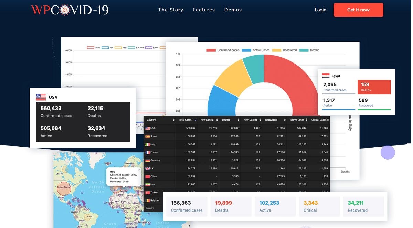Toggle Deaths legend in doughnut chart

coord(309,50)
